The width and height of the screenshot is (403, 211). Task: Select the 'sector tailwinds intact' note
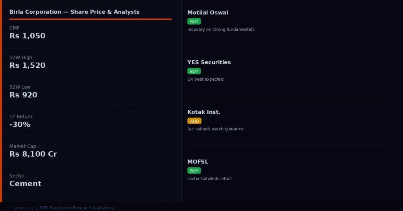point(210,179)
